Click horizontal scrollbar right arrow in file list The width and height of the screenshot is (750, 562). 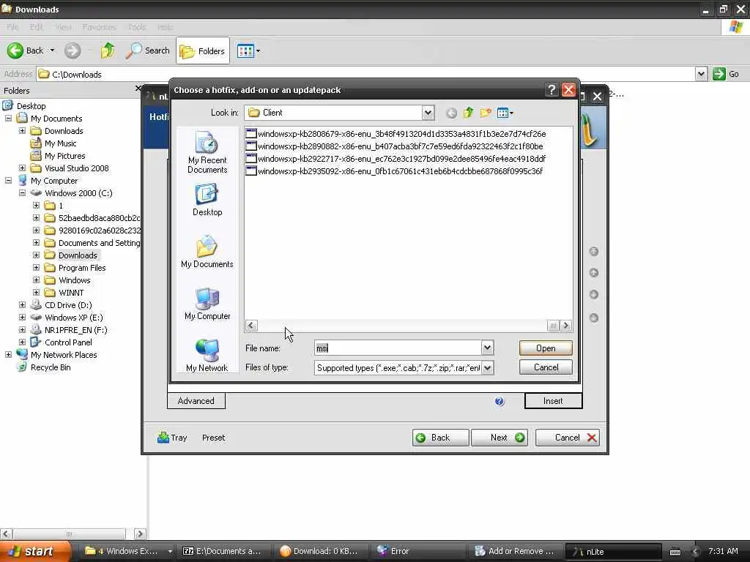tap(566, 326)
